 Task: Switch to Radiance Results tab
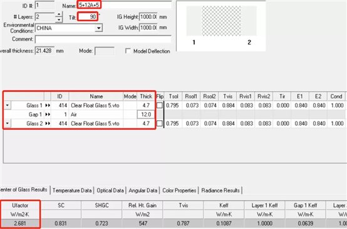coord(220,190)
